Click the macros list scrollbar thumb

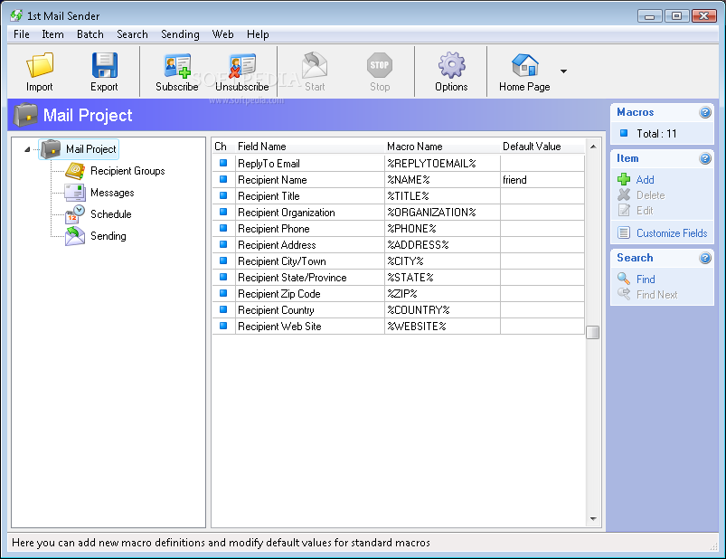593,333
